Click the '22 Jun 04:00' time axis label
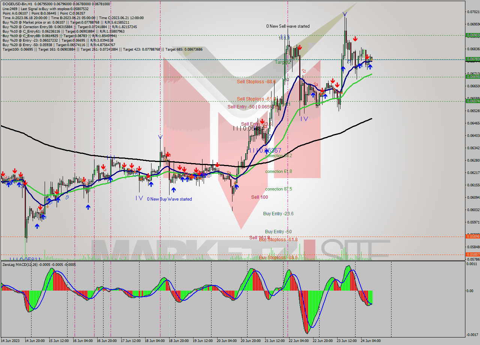The image size is (480, 345). pos(298,341)
